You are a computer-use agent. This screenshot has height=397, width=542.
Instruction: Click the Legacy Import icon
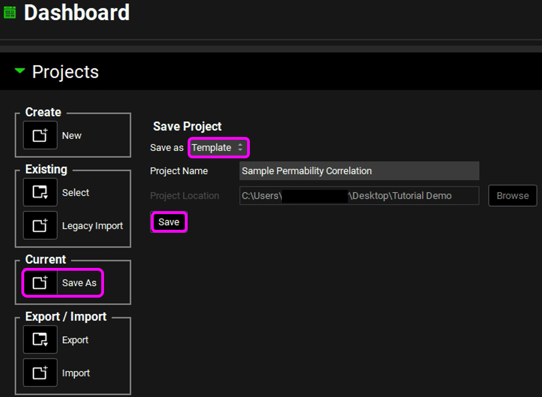point(40,226)
